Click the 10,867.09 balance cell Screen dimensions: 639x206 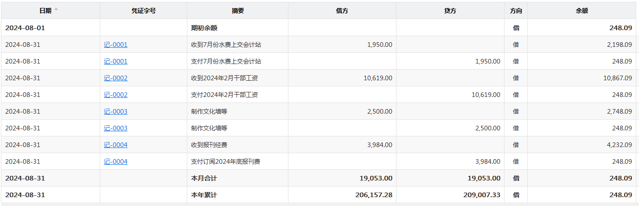pos(617,78)
